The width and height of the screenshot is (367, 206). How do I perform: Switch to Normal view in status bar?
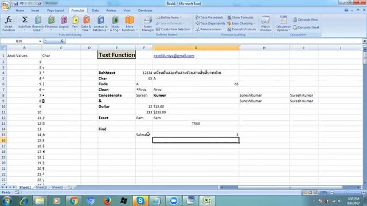tap(305, 192)
